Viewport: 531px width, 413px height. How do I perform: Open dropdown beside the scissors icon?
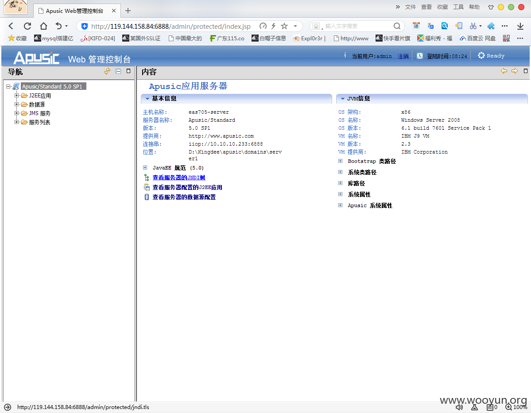(480, 26)
